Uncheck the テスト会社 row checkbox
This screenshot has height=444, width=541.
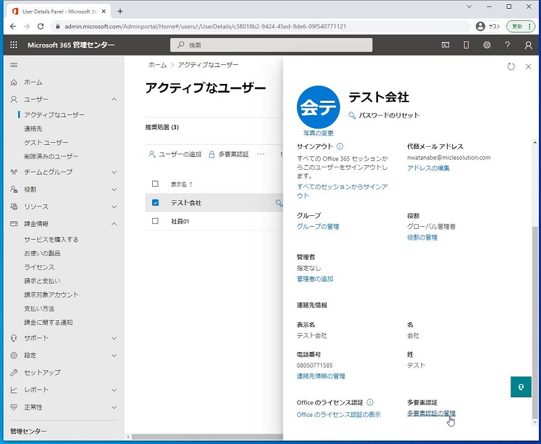point(156,202)
